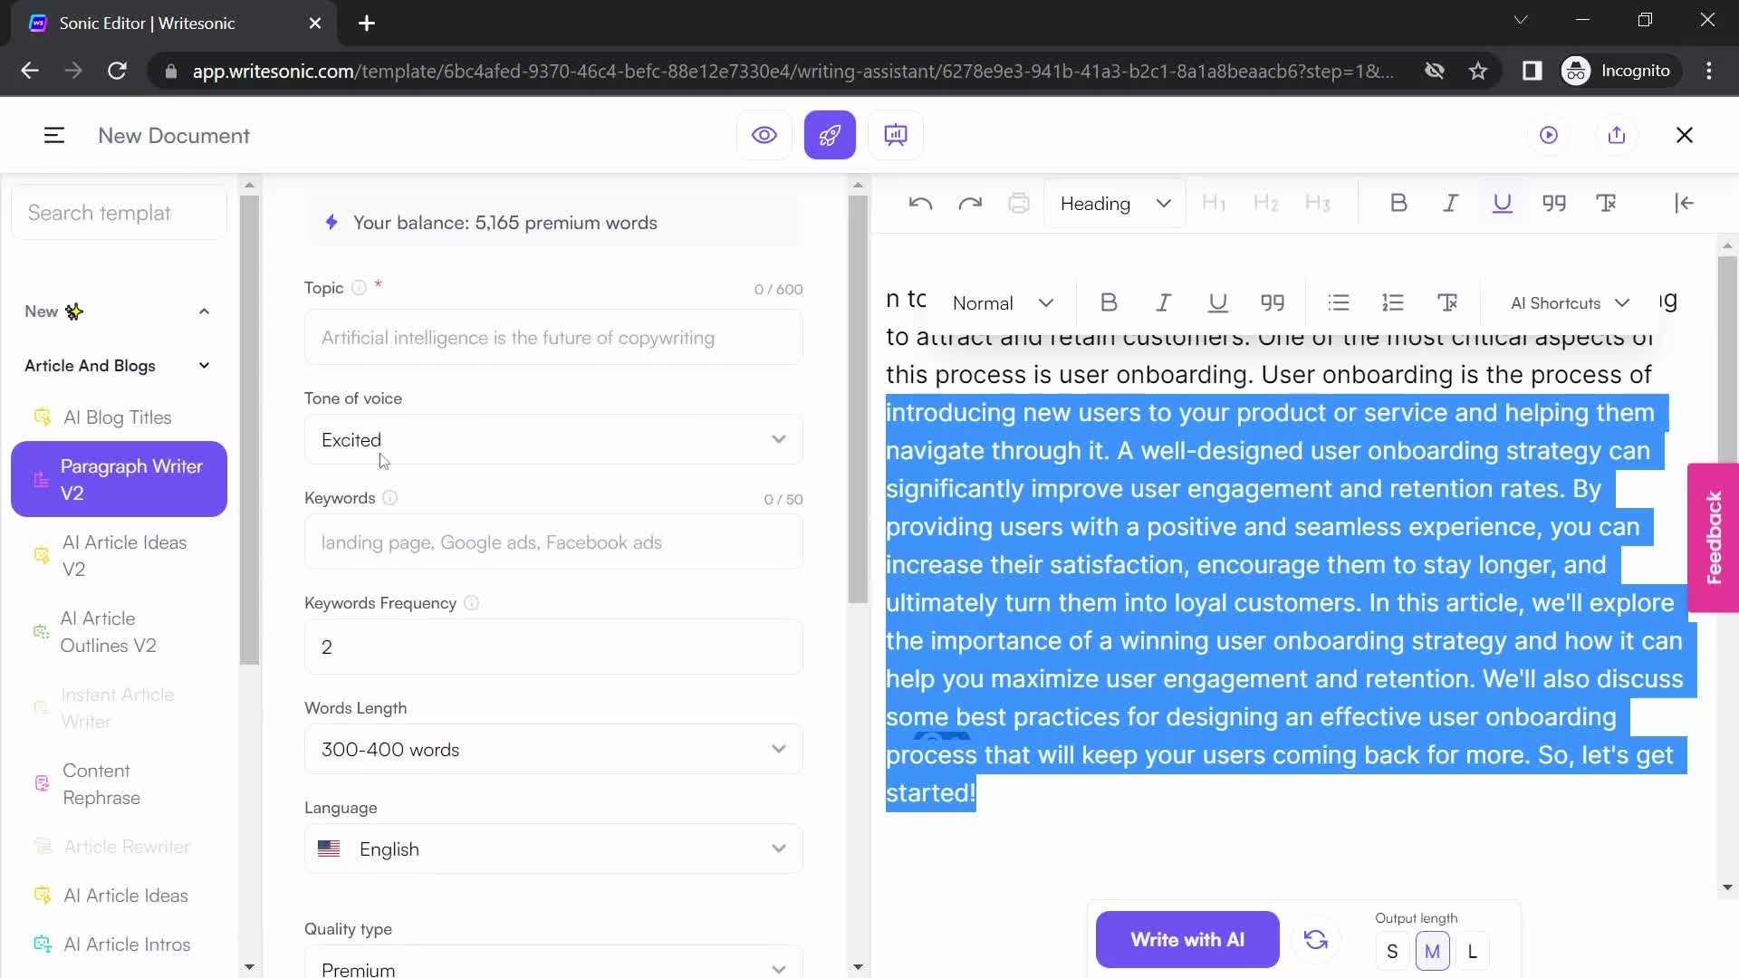Click the Topic input field
This screenshot has height=978, width=1739.
[554, 338]
